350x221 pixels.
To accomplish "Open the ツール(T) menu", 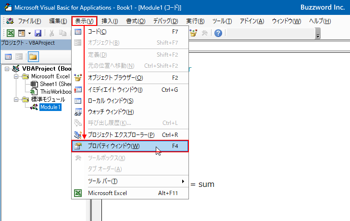I will (222, 21).
